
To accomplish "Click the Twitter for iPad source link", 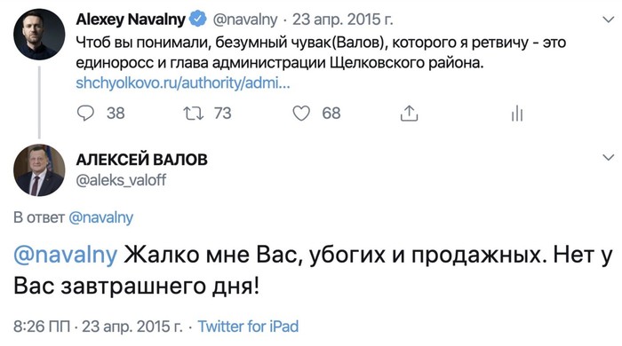I will 248,326.
